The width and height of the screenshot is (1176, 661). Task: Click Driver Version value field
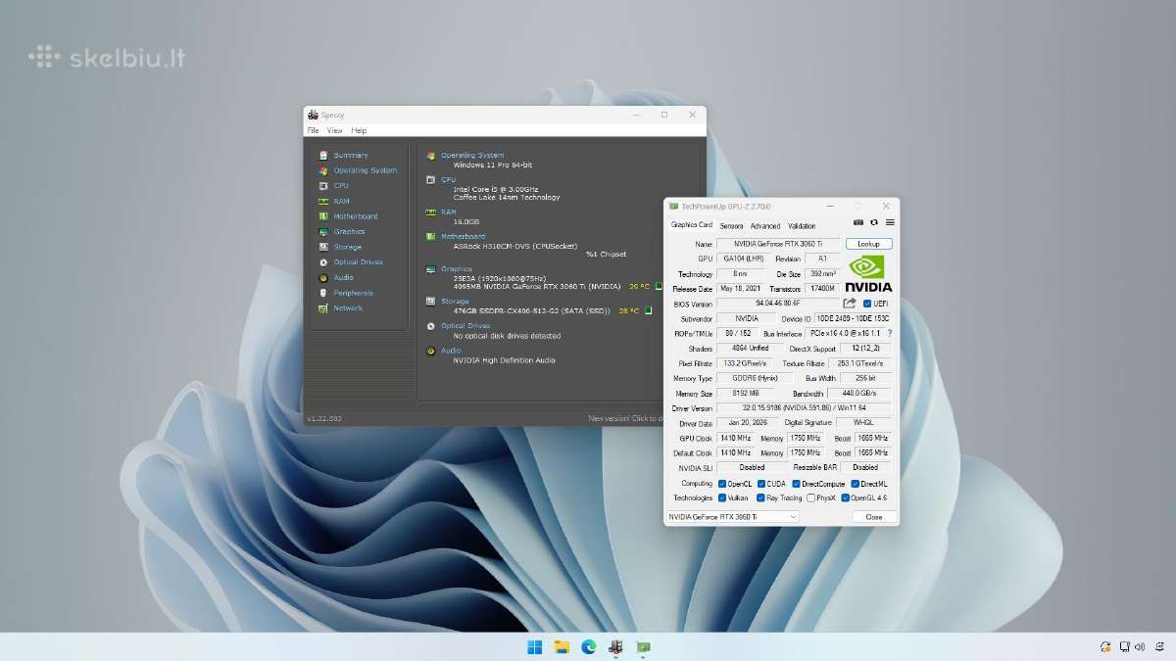coord(805,407)
